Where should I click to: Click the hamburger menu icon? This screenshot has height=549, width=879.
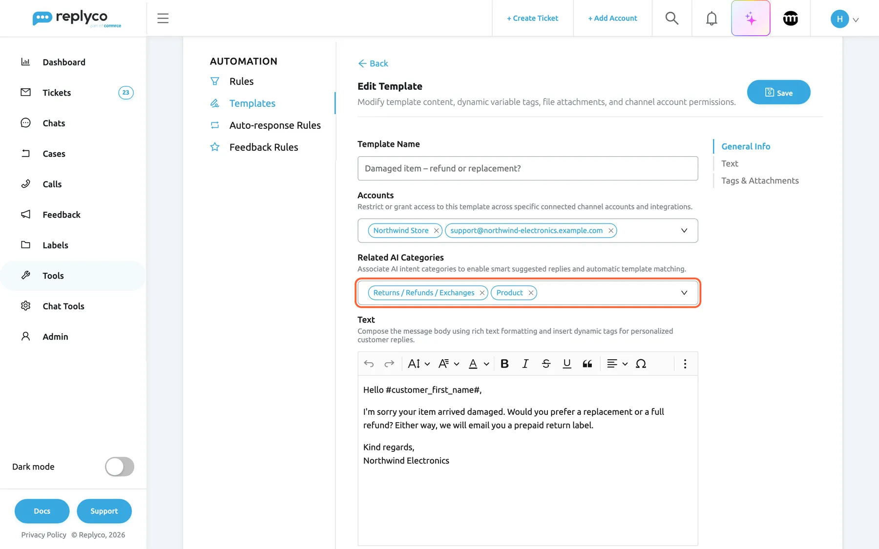point(163,18)
